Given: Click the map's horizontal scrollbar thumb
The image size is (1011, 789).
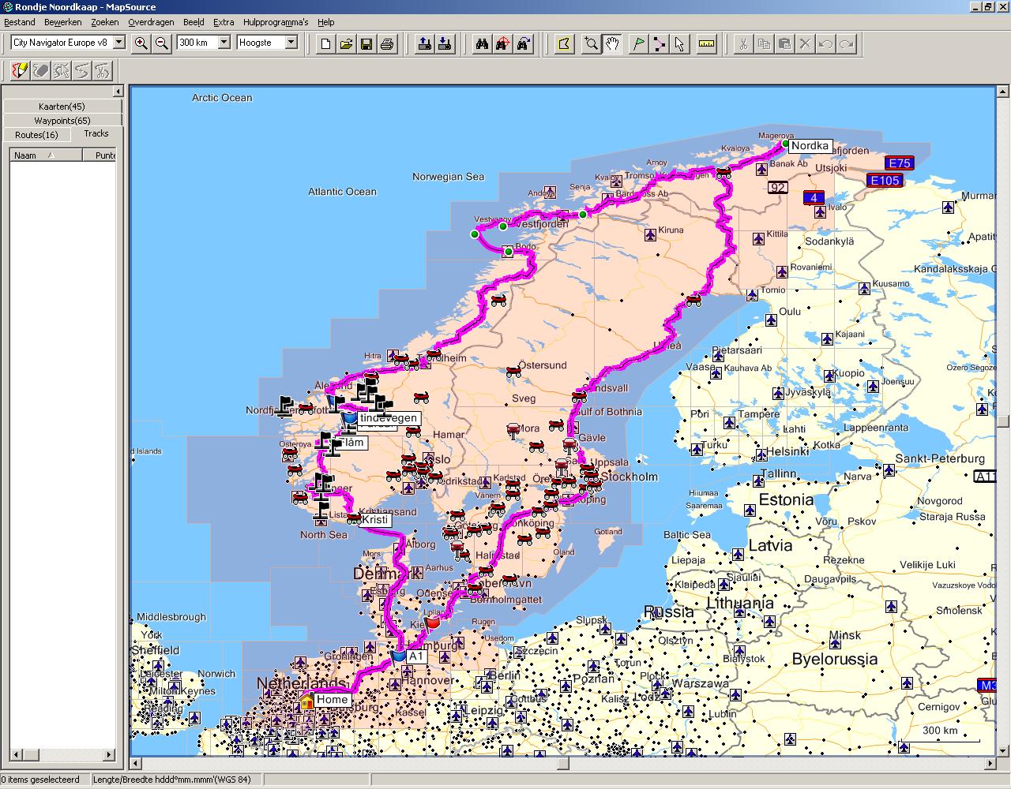Looking at the screenshot, I should [562, 764].
